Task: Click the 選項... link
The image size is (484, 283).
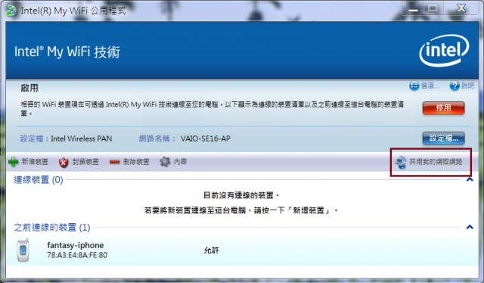Action: click(x=430, y=86)
